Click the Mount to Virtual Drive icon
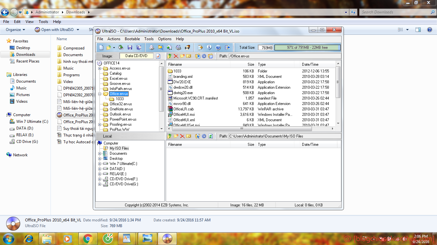This screenshot has width=437, height=245. tap(179, 48)
